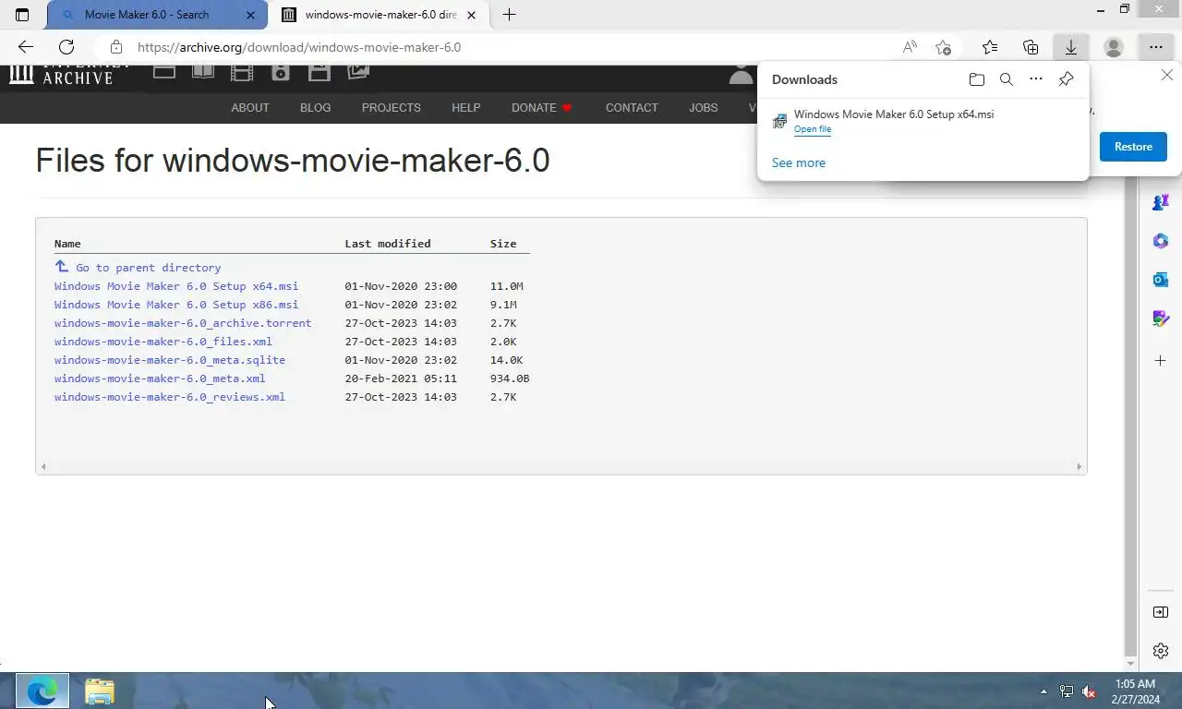Image resolution: width=1182 pixels, height=709 pixels.
Task: Open Internet Archive texts section icon
Action: pos(203,71)
